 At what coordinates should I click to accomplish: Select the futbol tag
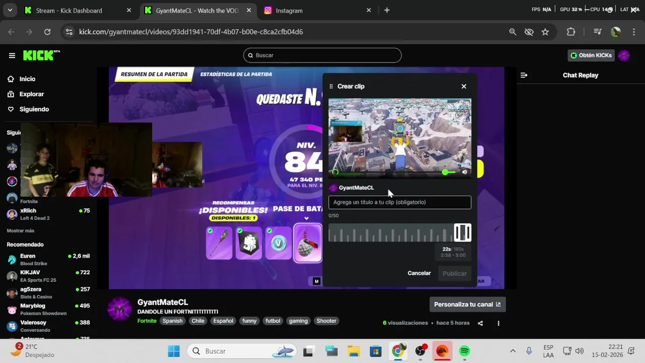(273, 321)
